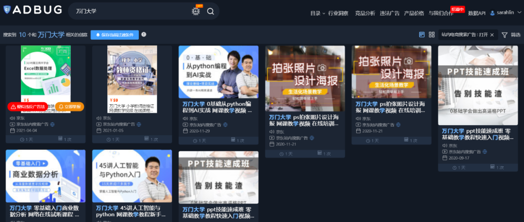This screenshot has height=222, width=524.
Task: Open the 数据API menu item
Action: point(476,14)
